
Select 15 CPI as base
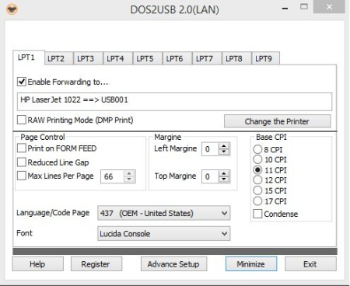coord(257,190)
